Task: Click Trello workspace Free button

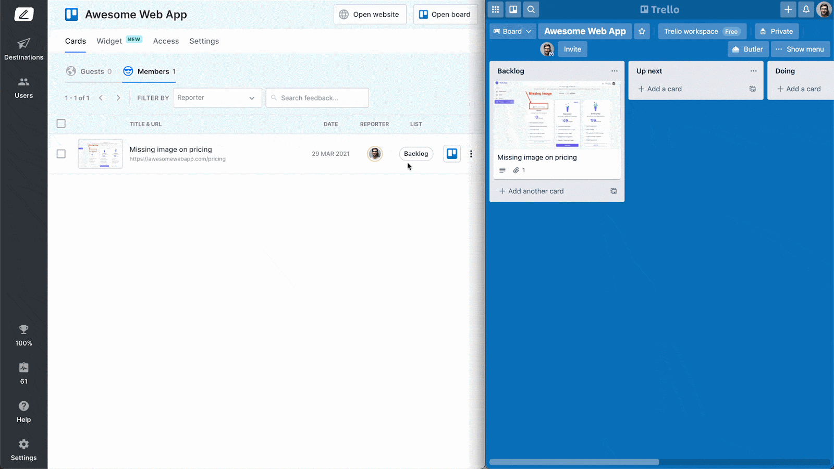Action: pos(702,31)
